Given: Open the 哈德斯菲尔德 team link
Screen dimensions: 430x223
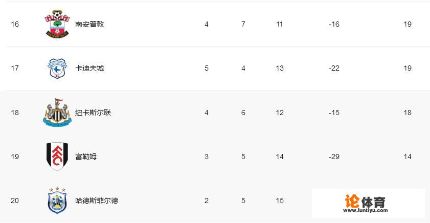Looking at the screenshot, I should 97,200.
